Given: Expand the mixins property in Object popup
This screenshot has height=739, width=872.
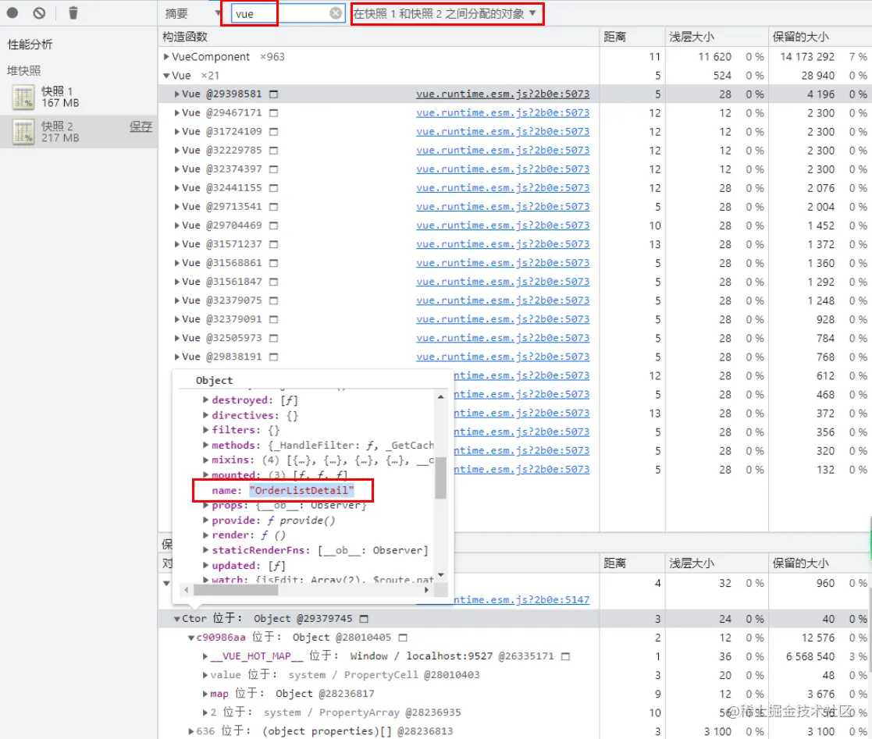Looking at the screenshot, I should click(x=206, y=460).
